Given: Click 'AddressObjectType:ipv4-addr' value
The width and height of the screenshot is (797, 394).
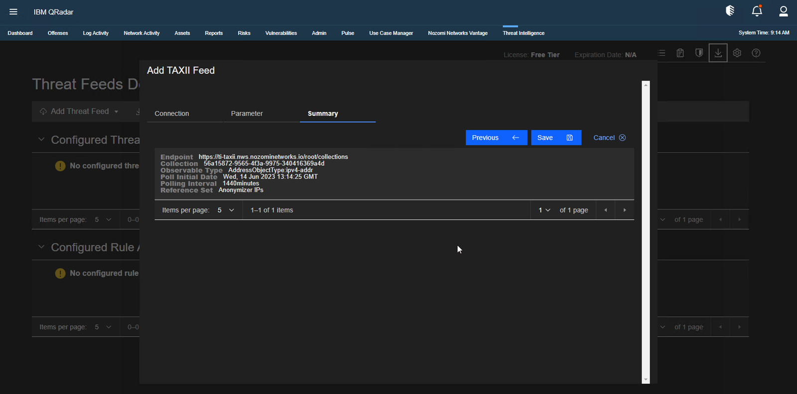Looking at the screenshot, I should [270, 170].
